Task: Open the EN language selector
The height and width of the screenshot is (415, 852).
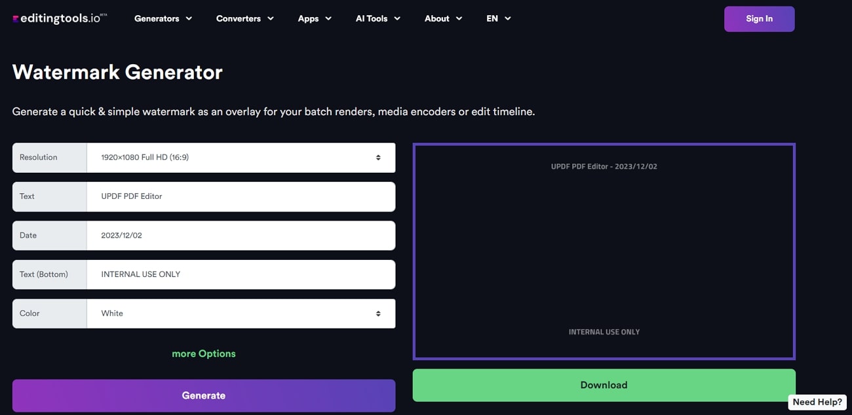Action: [x=498, y=18]
